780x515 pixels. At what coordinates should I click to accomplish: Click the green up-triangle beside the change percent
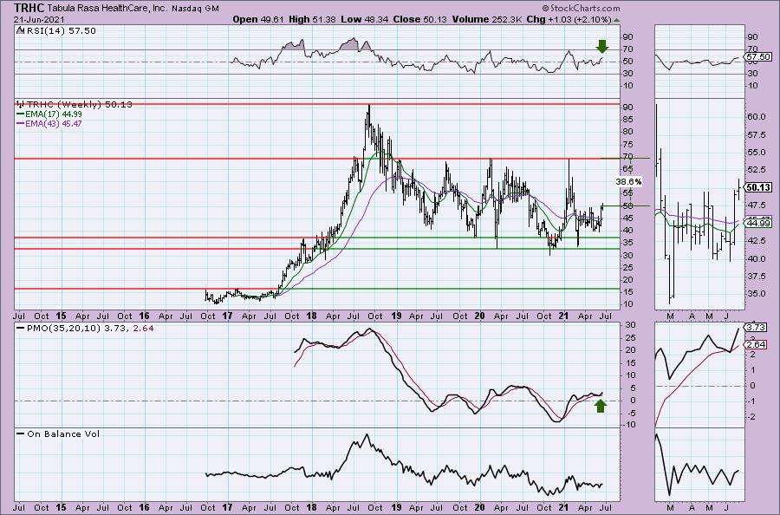pos(617,20)
